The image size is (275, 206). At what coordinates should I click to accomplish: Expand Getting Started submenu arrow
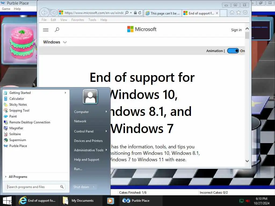pyautogui.click(x=65, y=93)
